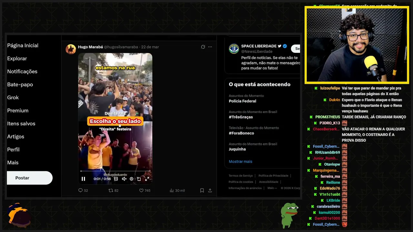Repost the tweet with 82 reposts

tap(113, 190)
